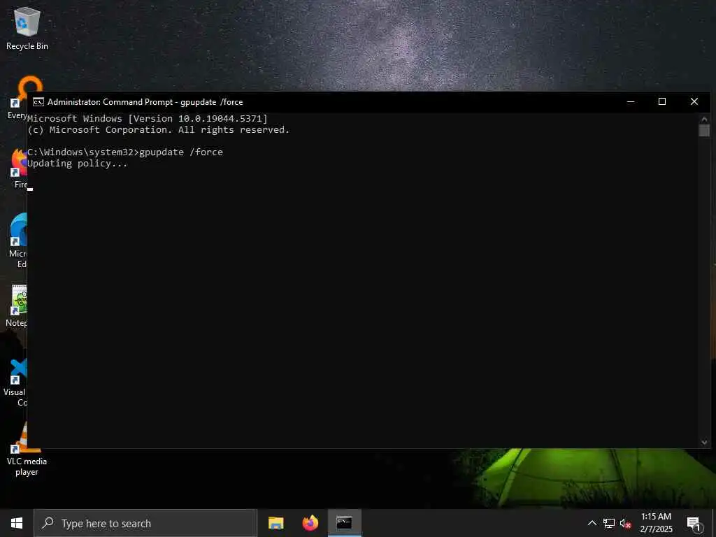716x537 pixels.
Task: Show hidden system tray icons
Action: pos(592,523)
